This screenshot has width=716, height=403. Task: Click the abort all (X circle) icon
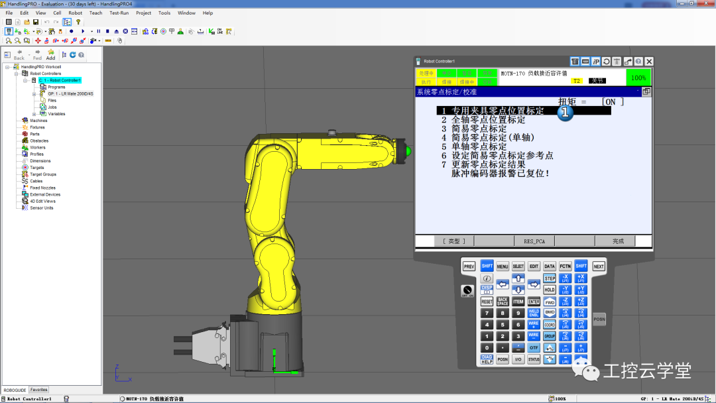pyautogui.click(x=125, y=32)
